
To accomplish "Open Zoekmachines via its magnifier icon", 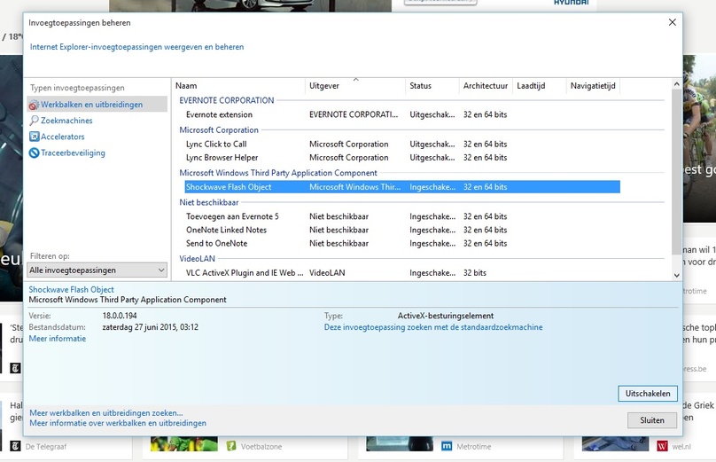I will tap(34, 121).
